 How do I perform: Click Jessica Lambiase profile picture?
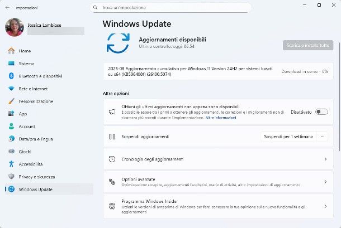pyautogui.click(x=13, y=27)
